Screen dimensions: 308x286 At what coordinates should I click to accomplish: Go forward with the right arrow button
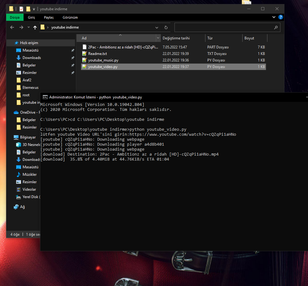(x=21, y=27)
